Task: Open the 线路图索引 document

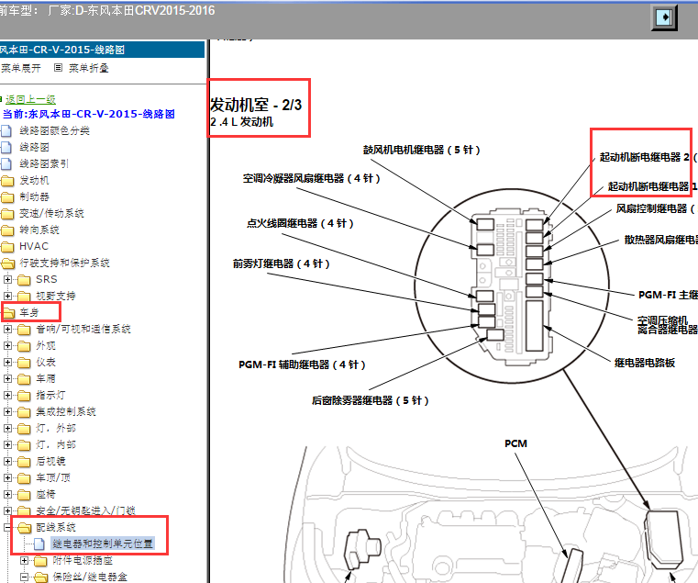Action: pyautogui.click(x=44, y=163)
